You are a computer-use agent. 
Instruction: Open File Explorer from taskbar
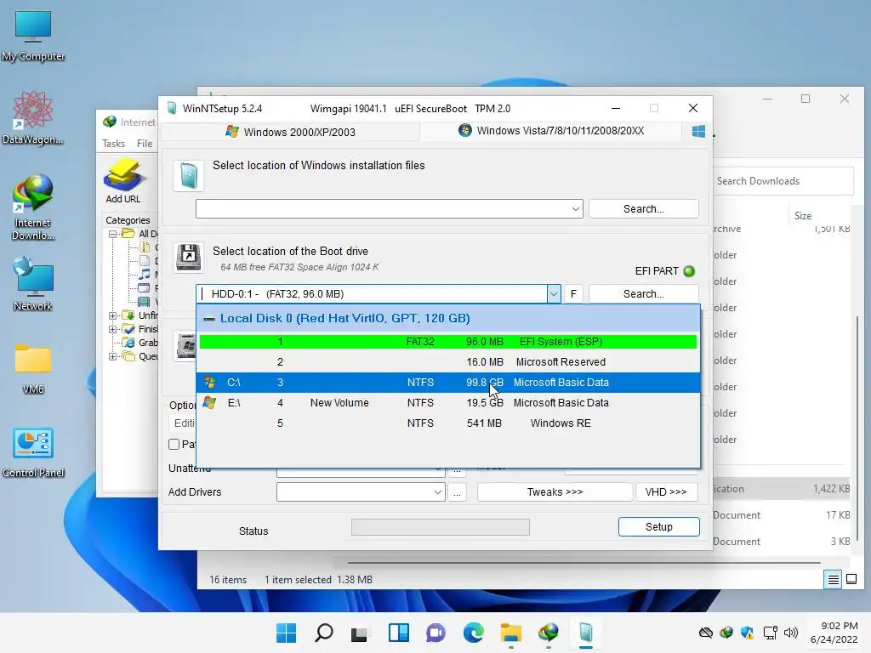511,633
